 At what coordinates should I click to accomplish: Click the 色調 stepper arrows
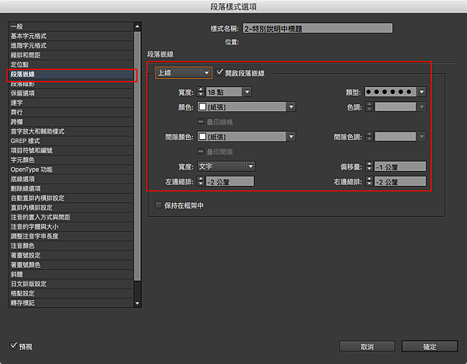(369, 107)
